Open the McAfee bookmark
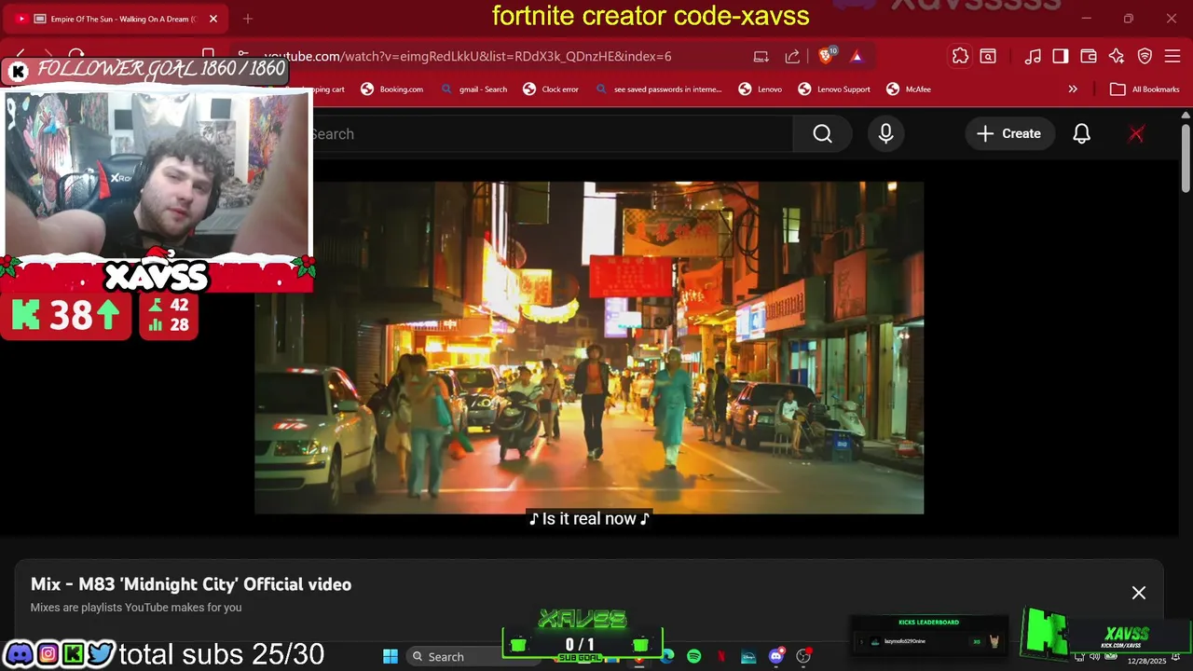The width and height of the screenshot is (1193, 671). [909, 89]
